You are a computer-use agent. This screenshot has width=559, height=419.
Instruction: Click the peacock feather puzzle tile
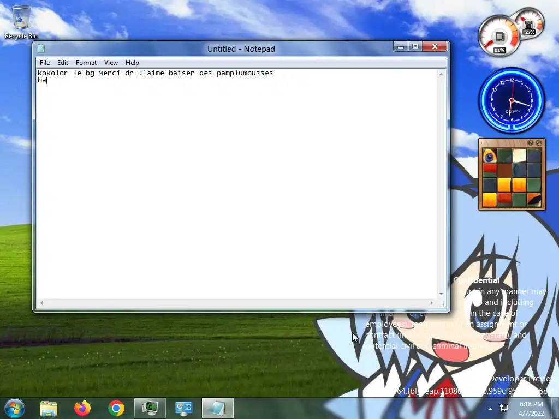click(x=490, y=155)
